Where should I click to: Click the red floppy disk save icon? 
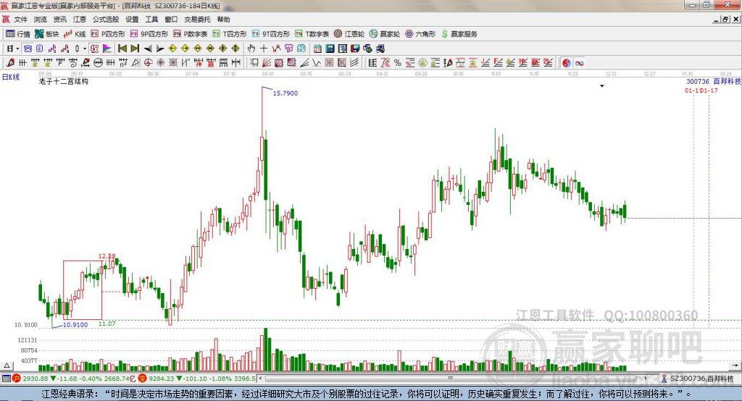tap(355, 48)
